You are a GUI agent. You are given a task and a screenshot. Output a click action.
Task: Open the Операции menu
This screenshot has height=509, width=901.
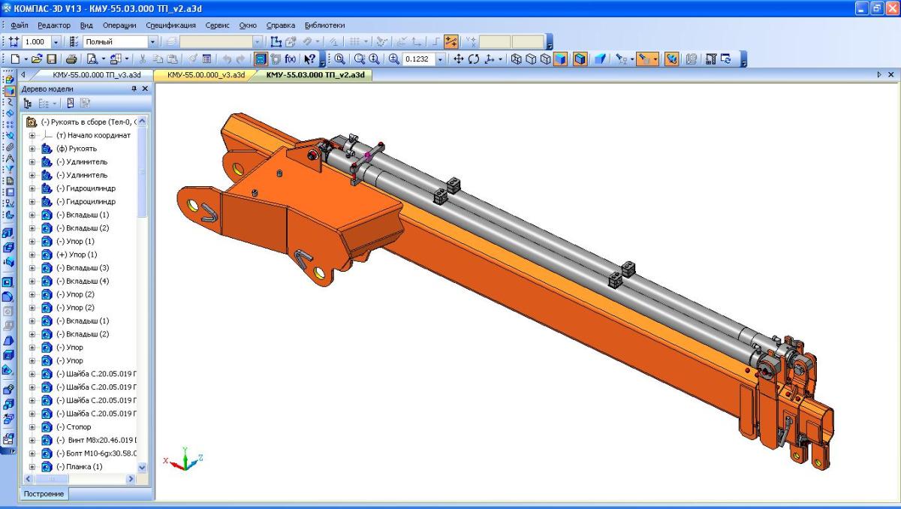(119, 26)
